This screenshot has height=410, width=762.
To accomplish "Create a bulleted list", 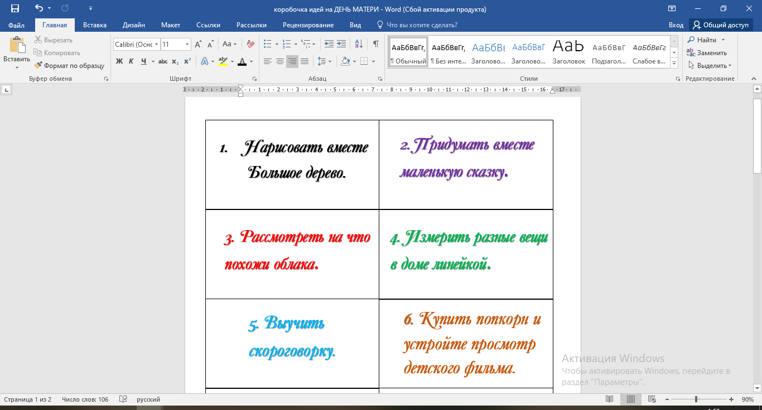I will coord(267,44).
